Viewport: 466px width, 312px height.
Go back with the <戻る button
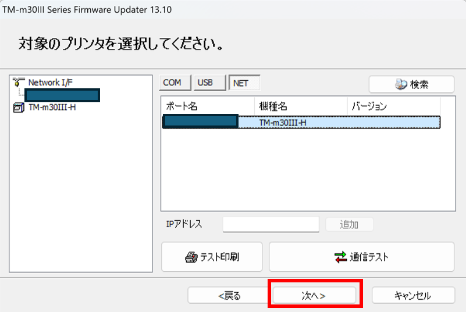(229, 295)
